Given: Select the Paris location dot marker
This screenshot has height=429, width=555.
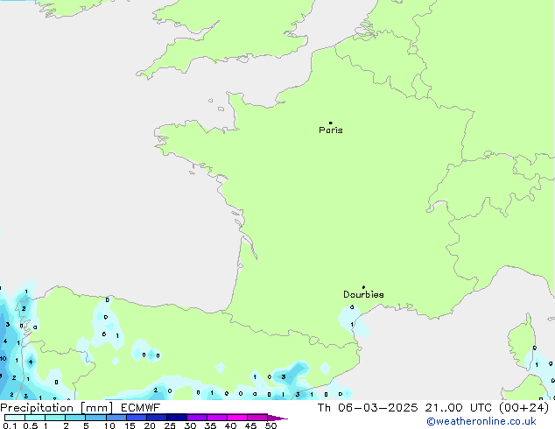Looking at the screenshot, I should pos(331,123).
